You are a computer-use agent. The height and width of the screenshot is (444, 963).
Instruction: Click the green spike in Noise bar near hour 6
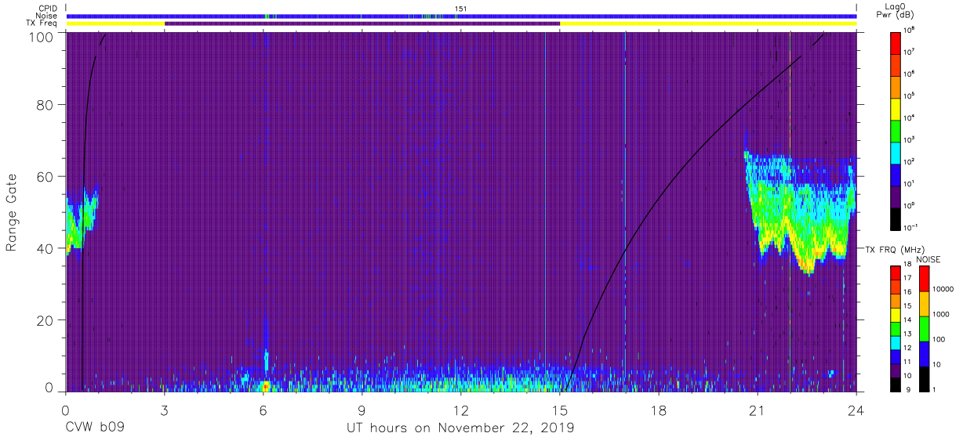coord(267,16)
